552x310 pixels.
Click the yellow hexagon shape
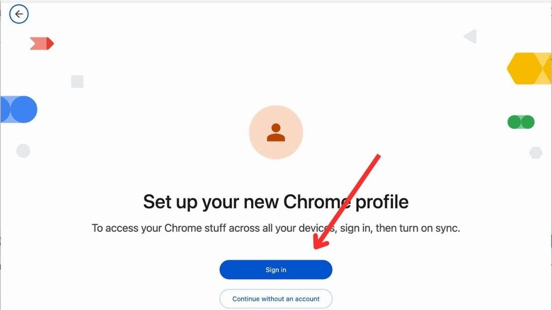529,69
